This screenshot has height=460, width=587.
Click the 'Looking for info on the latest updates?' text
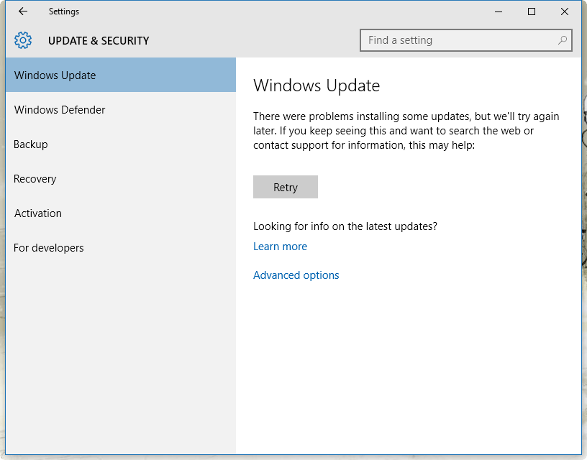coord(345,226)
